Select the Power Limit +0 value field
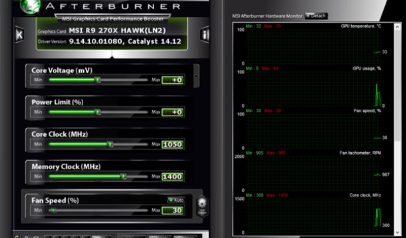This screenshot has width=406, height=238. click(x=173, y=112)
